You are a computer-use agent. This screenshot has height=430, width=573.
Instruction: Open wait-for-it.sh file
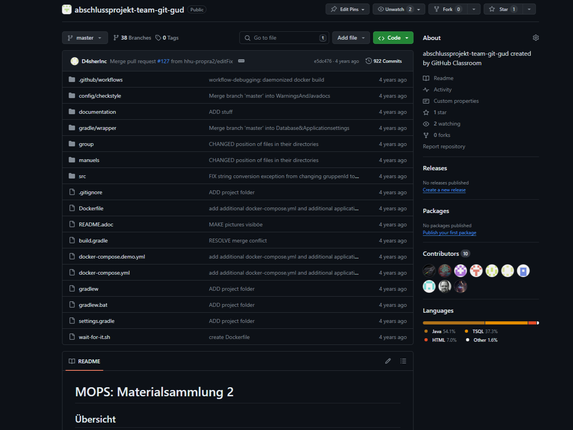(94, 337)
